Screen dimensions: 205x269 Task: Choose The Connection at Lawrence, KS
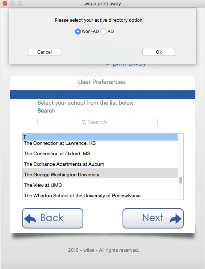(x=100, y=143)
